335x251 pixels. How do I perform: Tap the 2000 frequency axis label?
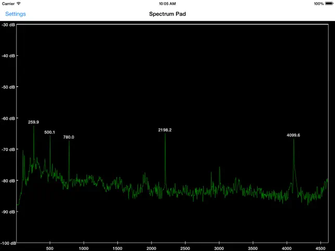click(151, 248)
